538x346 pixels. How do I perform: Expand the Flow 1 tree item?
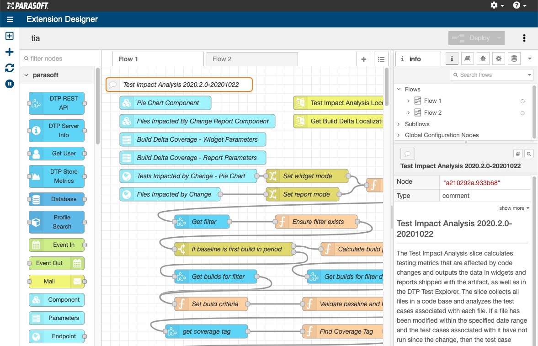point(408,101)
